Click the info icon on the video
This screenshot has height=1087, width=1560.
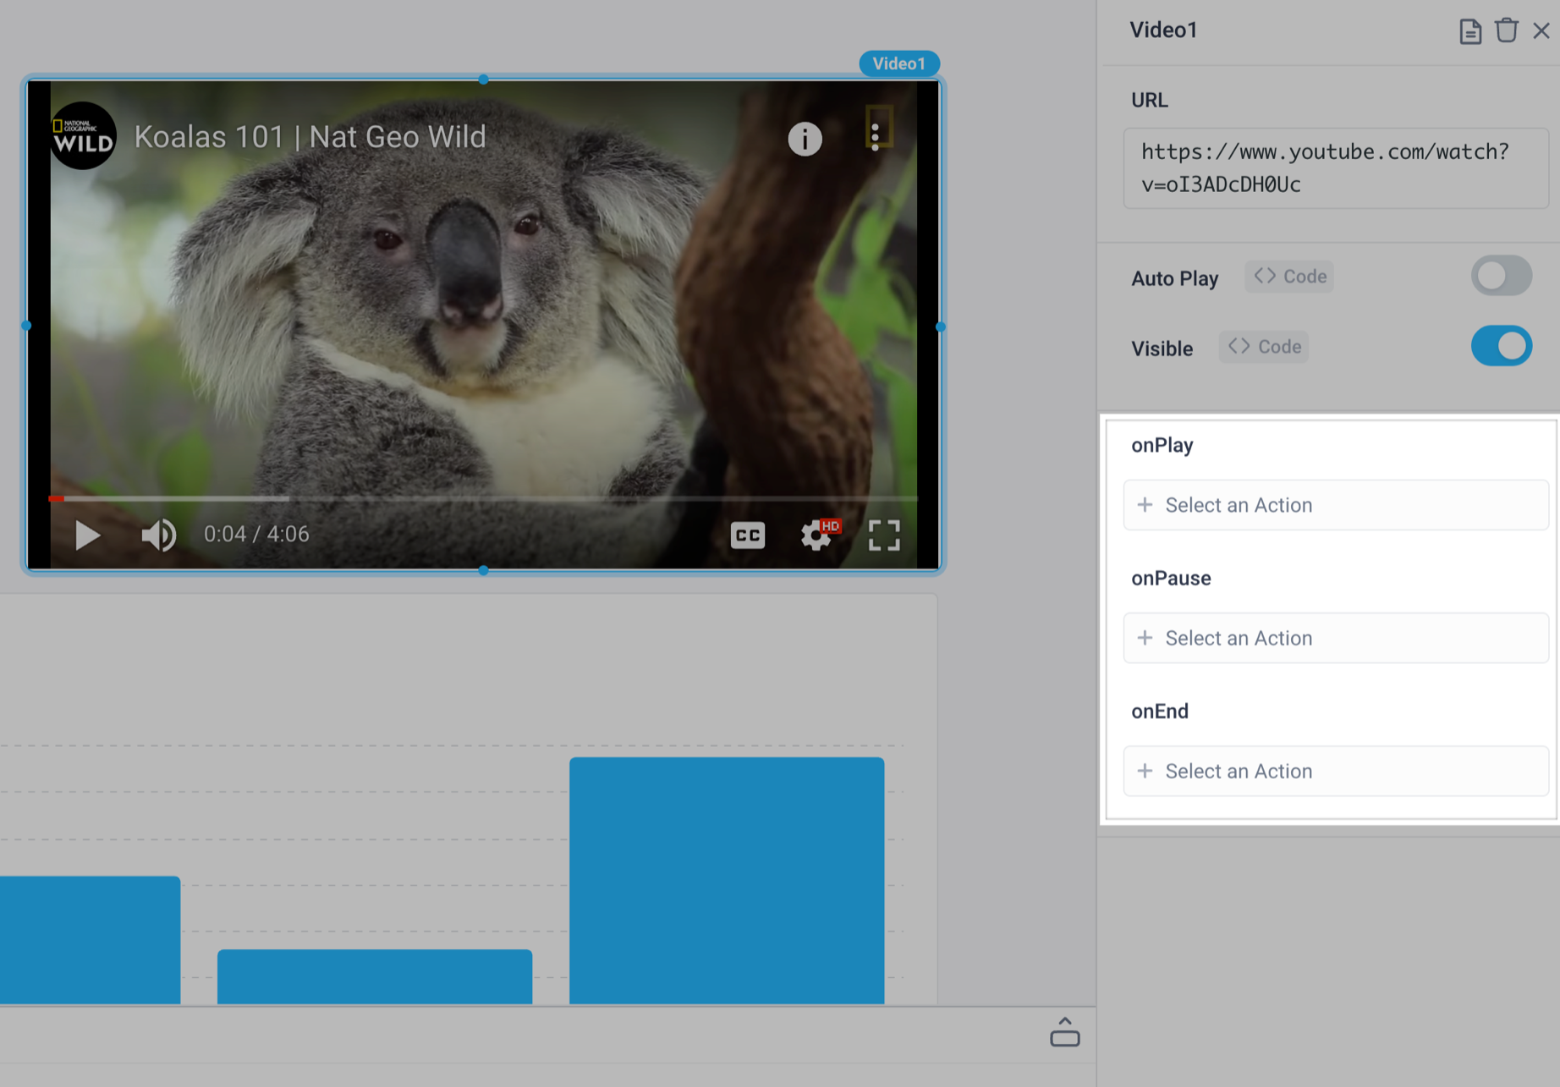pyautogui.click(x=804, y=139)
